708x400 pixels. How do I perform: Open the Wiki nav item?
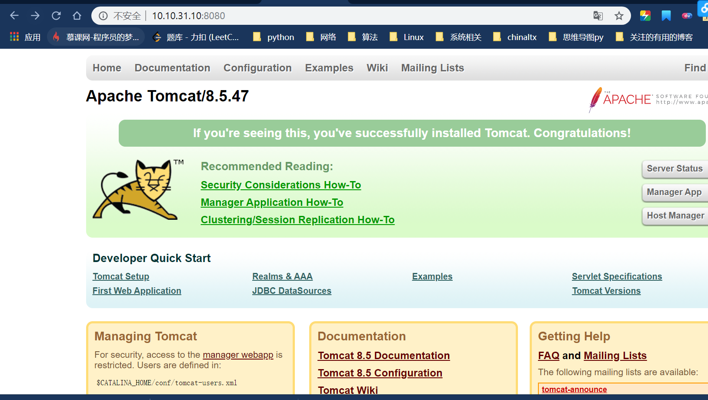[377, 68]
